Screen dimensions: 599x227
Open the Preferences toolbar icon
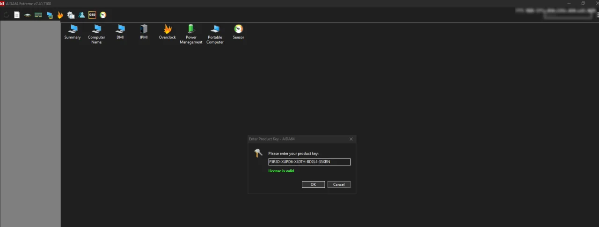click(71, 15)
